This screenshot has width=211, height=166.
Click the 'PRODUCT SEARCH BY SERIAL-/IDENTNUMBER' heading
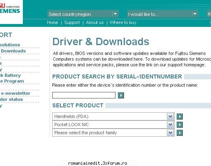pyautogui.click(x=117, y=76)
